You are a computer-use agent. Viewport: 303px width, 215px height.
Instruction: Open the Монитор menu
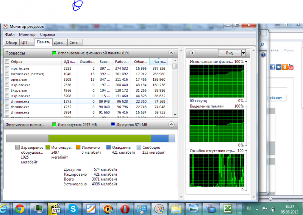click(27, 34)
